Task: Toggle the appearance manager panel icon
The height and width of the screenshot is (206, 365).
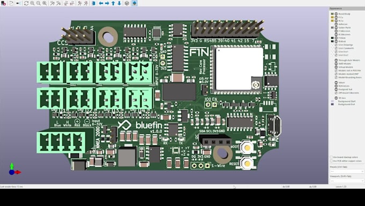Action: coord(135,3)
